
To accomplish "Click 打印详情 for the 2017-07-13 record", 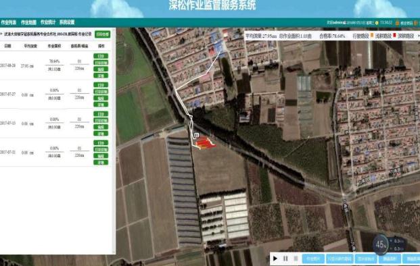I will [101, 121].
